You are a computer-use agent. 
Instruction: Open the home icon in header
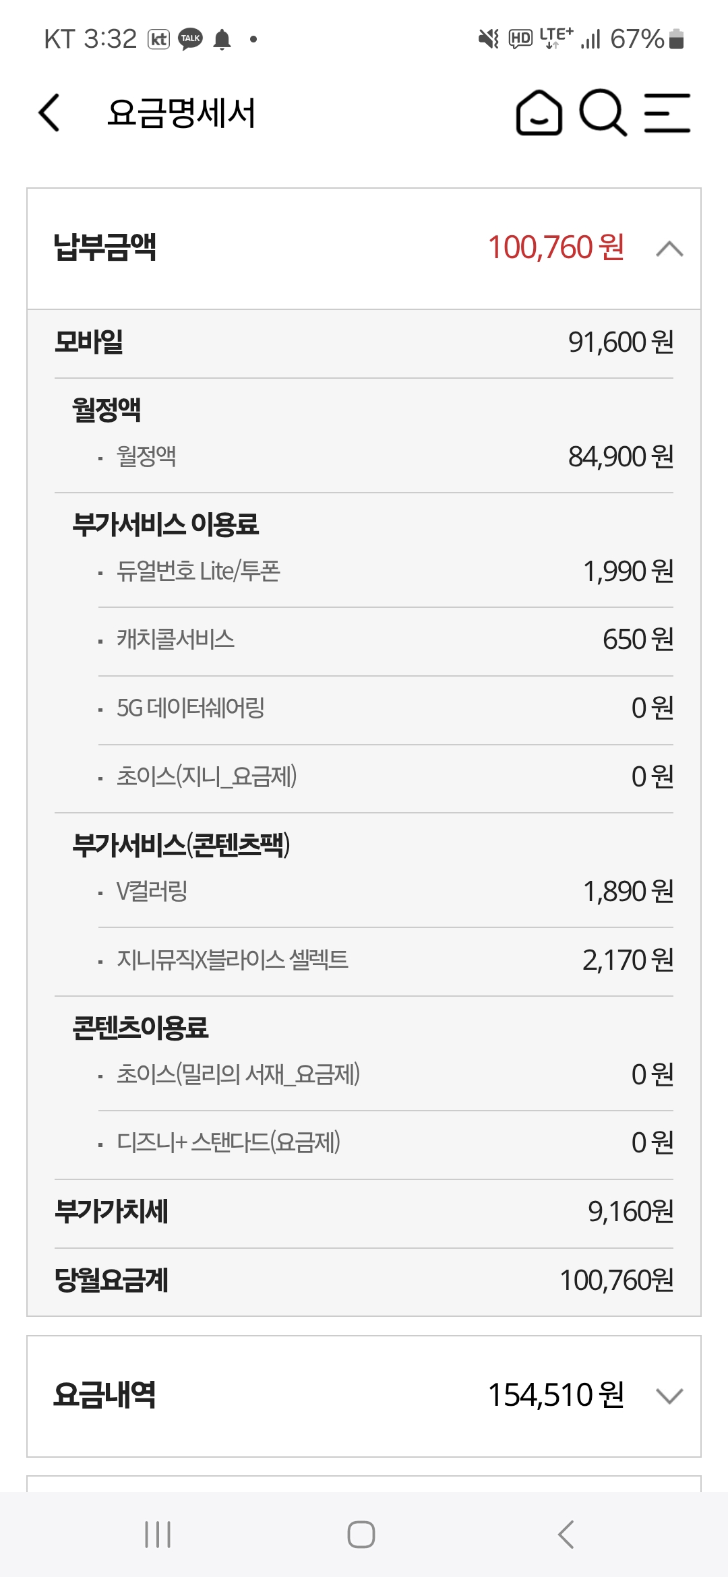tap(539, 113)
